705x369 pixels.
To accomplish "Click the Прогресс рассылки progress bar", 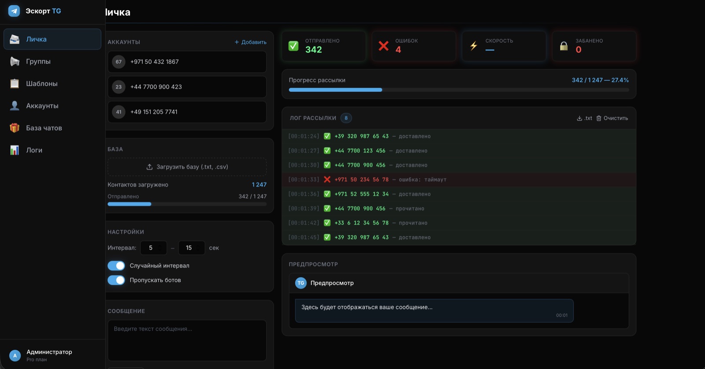I will (459, 90).
